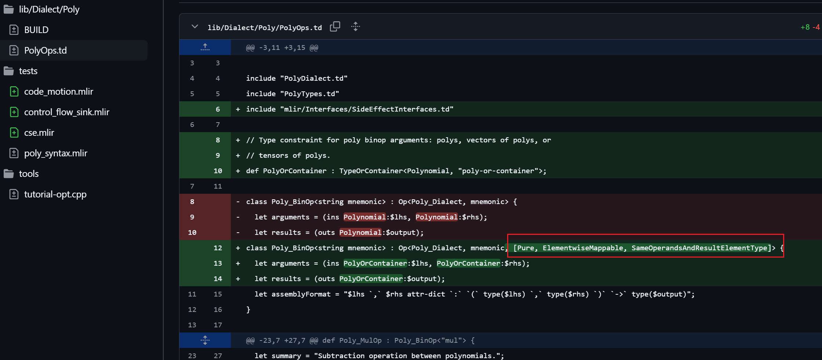Open control_flow_sink.mlir file
822x360 pixels.
(67, 112)
